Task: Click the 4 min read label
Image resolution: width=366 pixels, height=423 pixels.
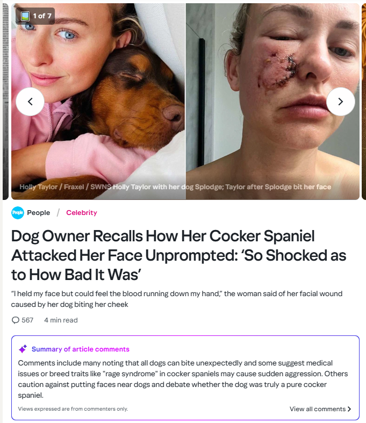Action: click(x=61, y=320)
